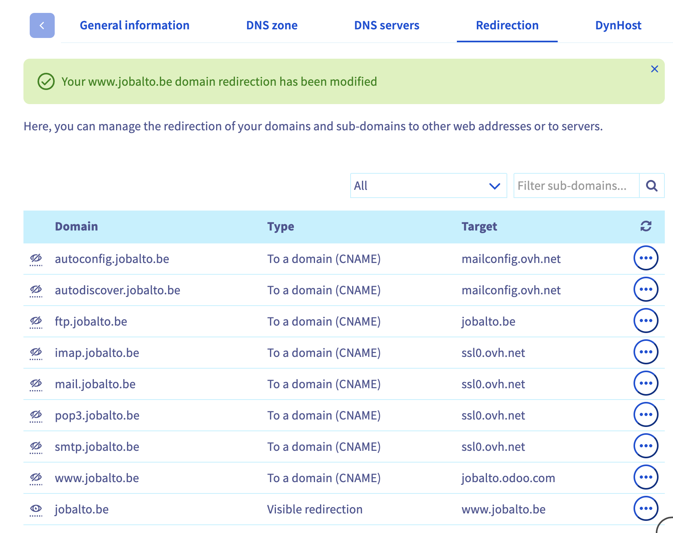Open actions menu for mail.jobalto.be
This screenshot has width=673, height=533.
[x=646, y=384]
